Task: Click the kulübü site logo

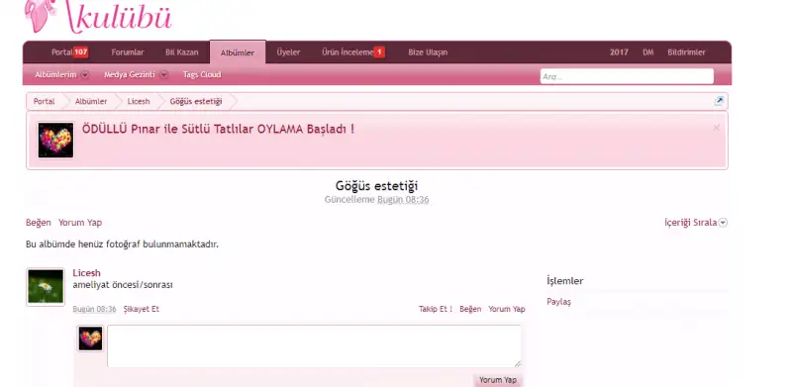Action: coord(98,16)
